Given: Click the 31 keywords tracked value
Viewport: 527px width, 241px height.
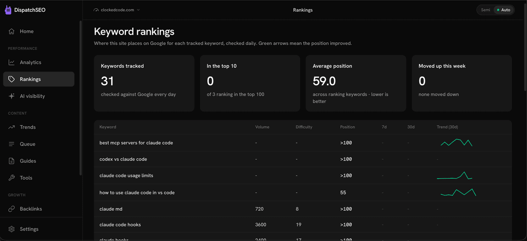Looking at the screenshot, I should pyautogui.click(x=107, y=81).
